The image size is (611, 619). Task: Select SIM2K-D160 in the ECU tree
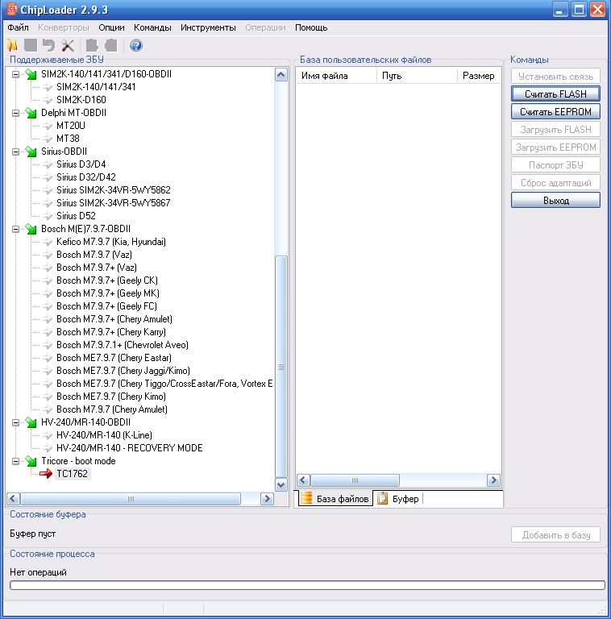coord(81,100)
